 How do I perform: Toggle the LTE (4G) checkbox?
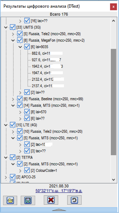point(13,125)
